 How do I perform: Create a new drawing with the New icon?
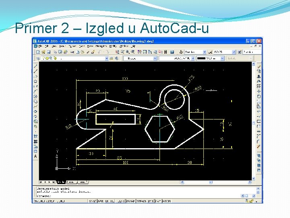point(38,52)
